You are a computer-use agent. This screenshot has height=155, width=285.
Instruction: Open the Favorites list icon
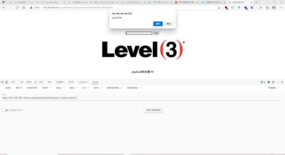pos(261,7)
